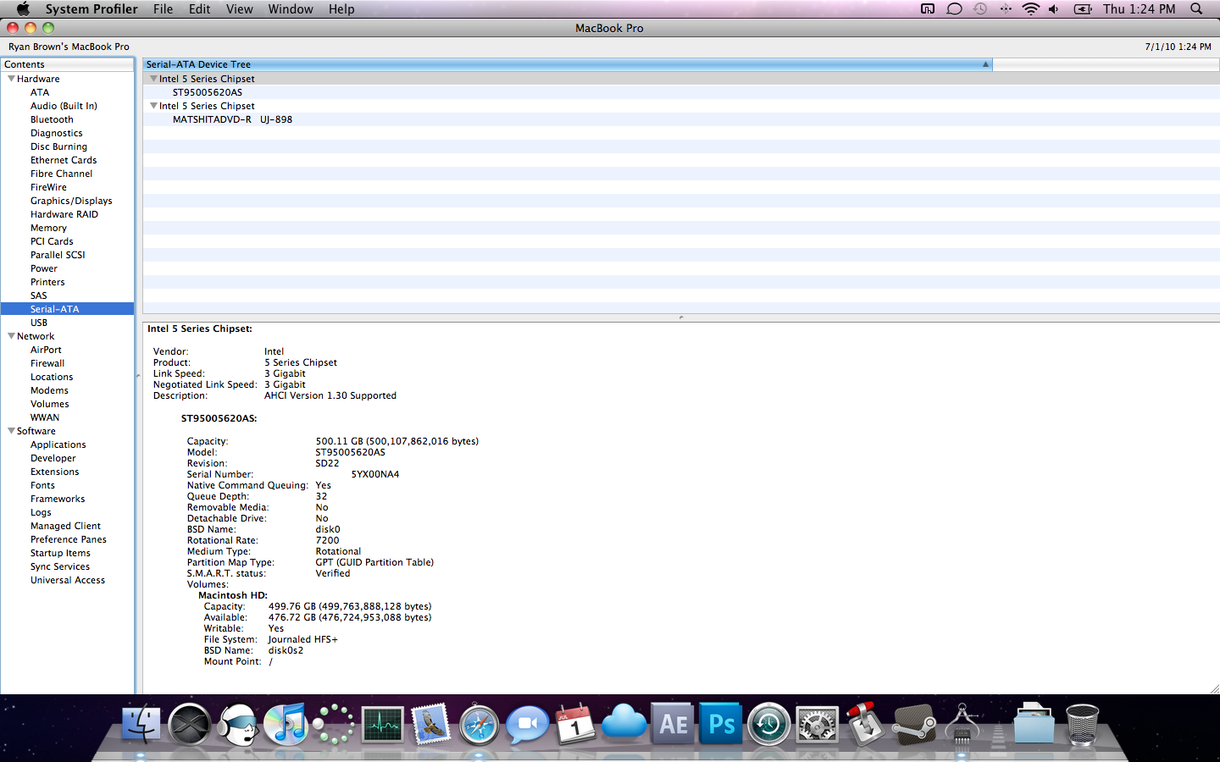Collapse the Hardware section triangle
This screenshot has width=1220, height=762.
pyautogui.click(x=11, y=79)
